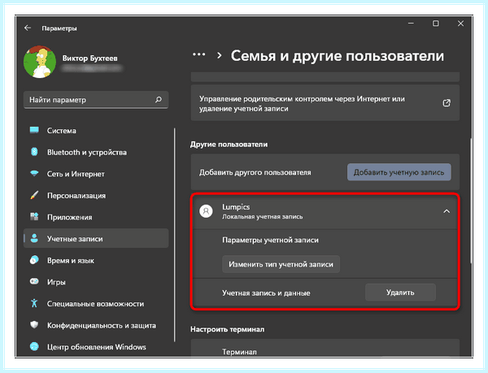Click the Приложения icon

coord(34,217)
